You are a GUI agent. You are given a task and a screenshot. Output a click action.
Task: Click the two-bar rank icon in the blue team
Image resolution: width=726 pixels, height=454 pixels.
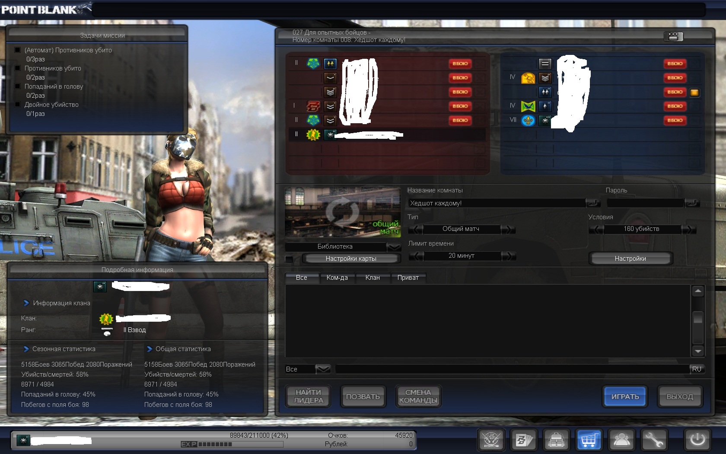(x=545, y=64)
